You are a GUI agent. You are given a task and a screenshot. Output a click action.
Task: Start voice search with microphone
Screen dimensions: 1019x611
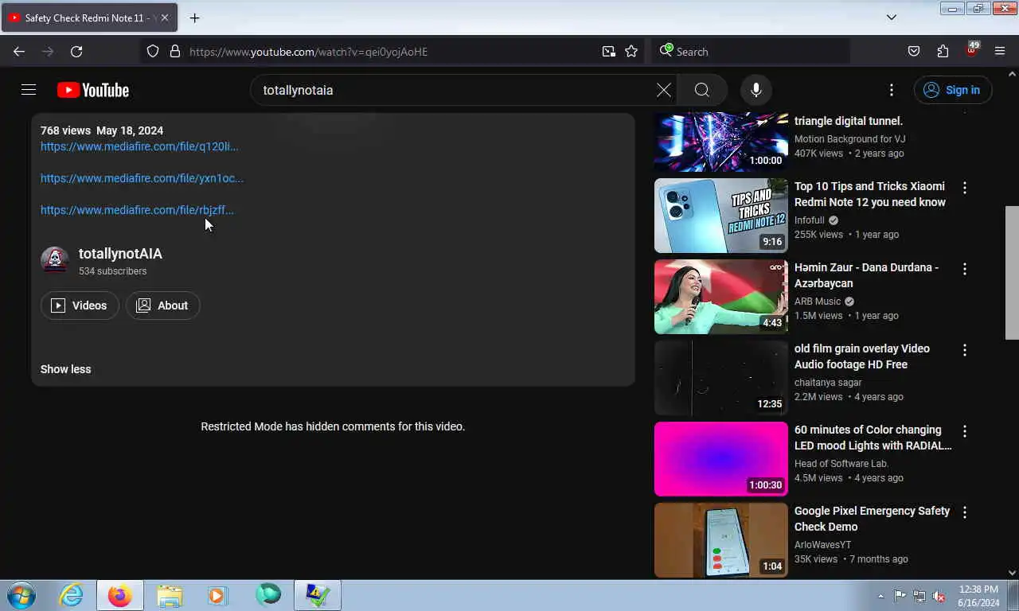tap(756, 90)
